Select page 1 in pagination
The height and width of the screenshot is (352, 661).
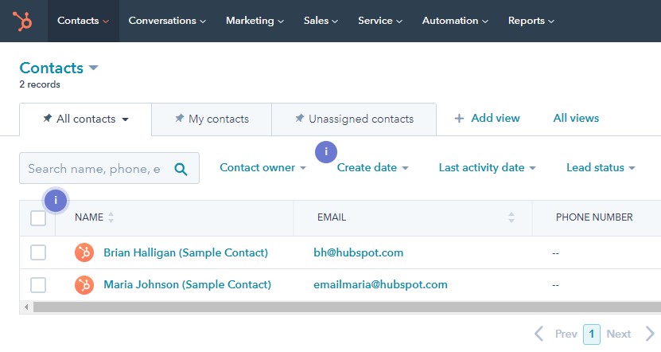(592, 334)
